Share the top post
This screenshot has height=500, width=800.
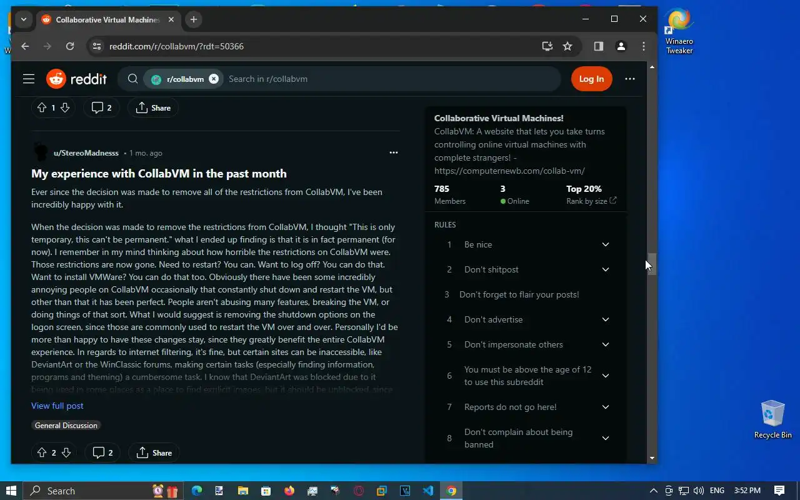pos(153,107)
